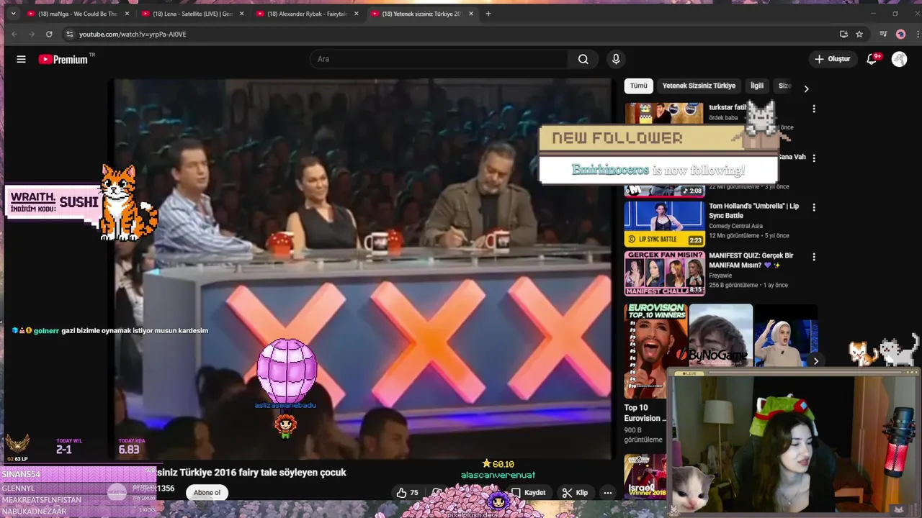This screenshot has height=518, width=922.
Task: Close the Lena Satellite tab
Action: [241, 14]
